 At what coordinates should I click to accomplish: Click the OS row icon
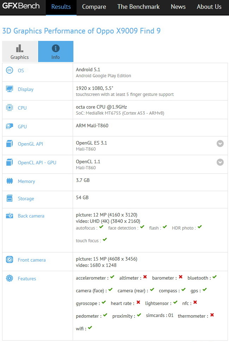pos(10,70)
